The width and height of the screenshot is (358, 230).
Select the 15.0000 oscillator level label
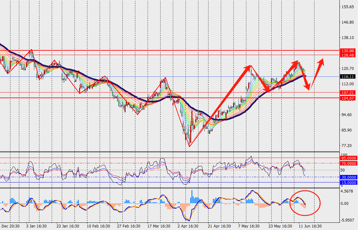(349, 182)
